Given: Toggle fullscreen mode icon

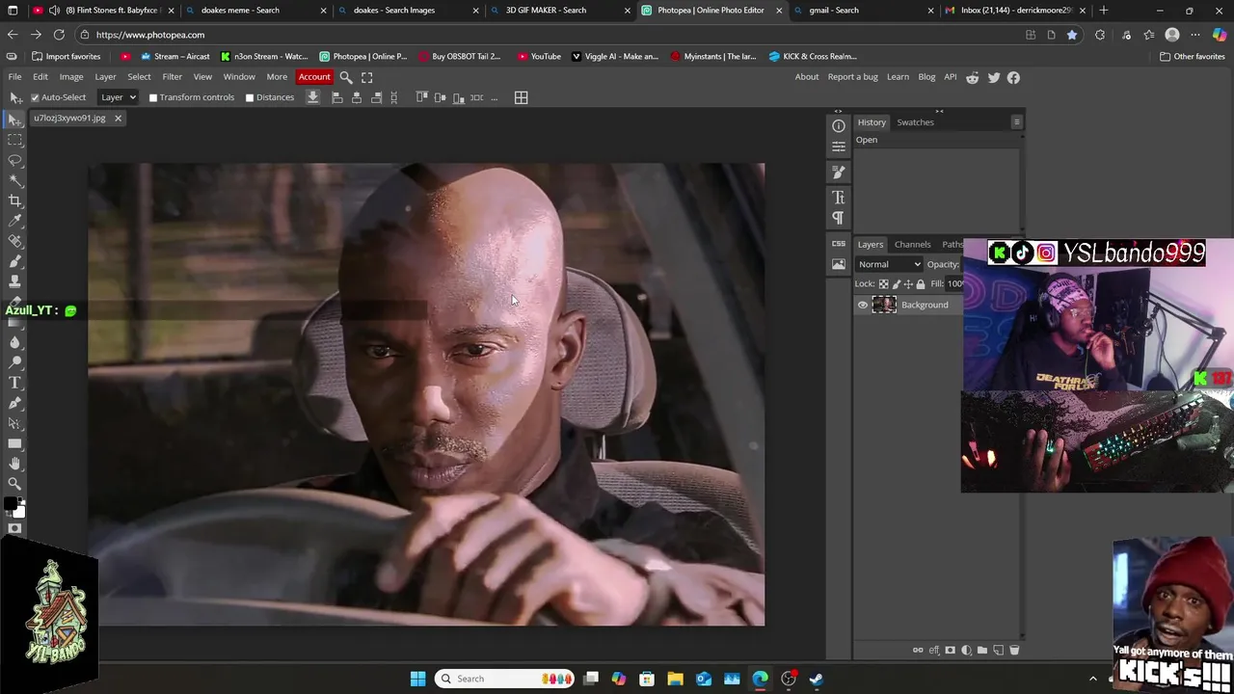Looking at the screenshot, I should click(x=366, y=77).
